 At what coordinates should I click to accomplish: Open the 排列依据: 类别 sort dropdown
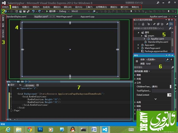(142, 71)
